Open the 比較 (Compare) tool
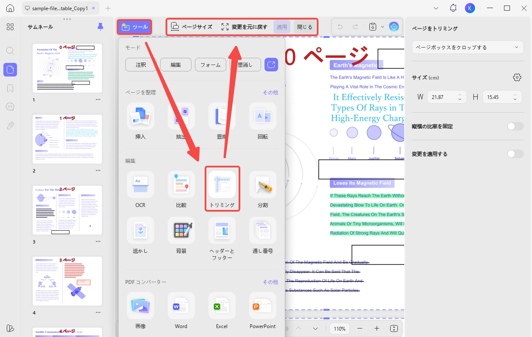The image size is (532, 337). [x=181, y=184]
